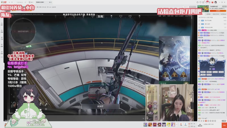Click the red recharge icon next to gifts
Viewport: 227px width, 128px height.
coord(181,125)
